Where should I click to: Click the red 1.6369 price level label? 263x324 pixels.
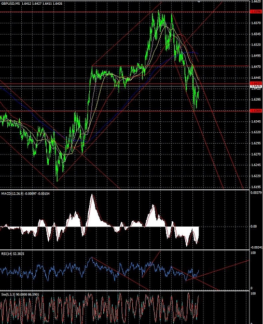256,111
